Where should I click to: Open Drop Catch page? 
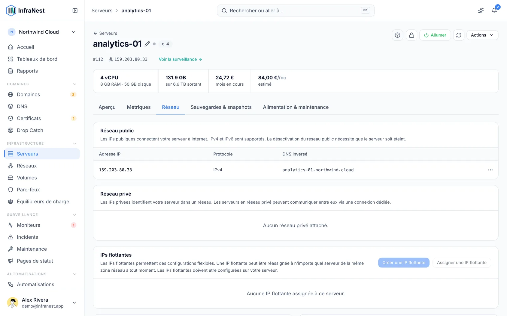pos(42,130)
